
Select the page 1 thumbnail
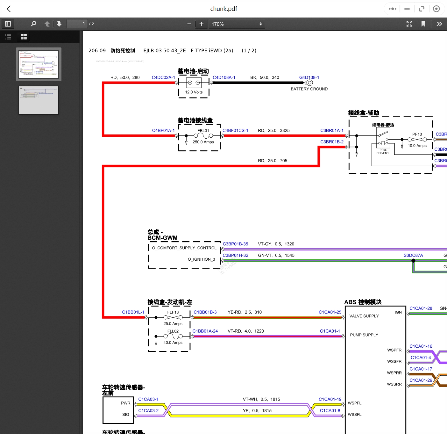pyautogui.click(x=39, y=64)
